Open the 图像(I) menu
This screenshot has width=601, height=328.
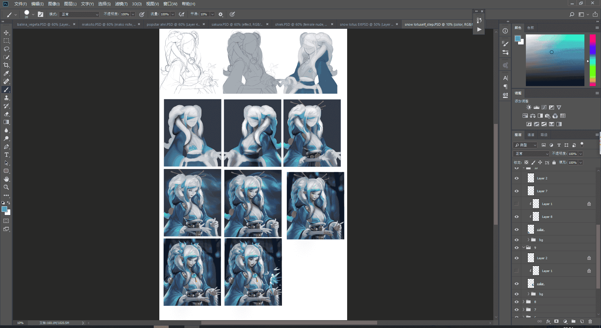click(54, 4)
